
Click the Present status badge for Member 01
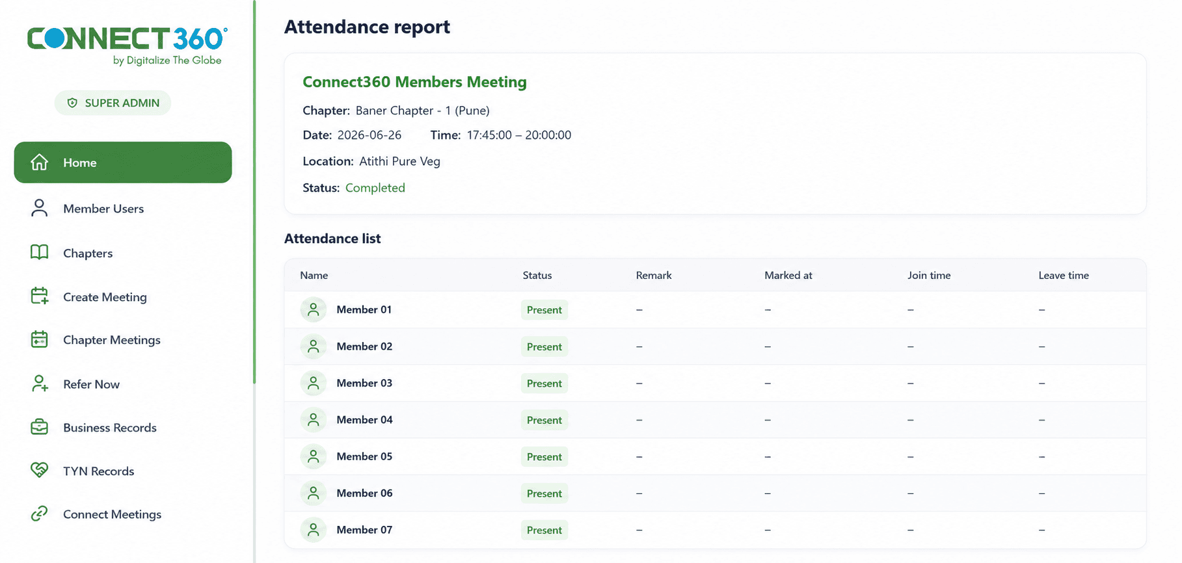click(x=544, y=310)
